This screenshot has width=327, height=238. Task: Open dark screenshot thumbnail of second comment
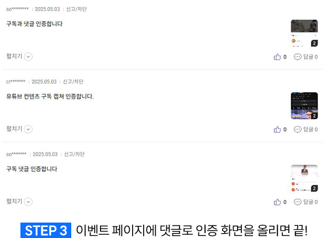(304, 106)
